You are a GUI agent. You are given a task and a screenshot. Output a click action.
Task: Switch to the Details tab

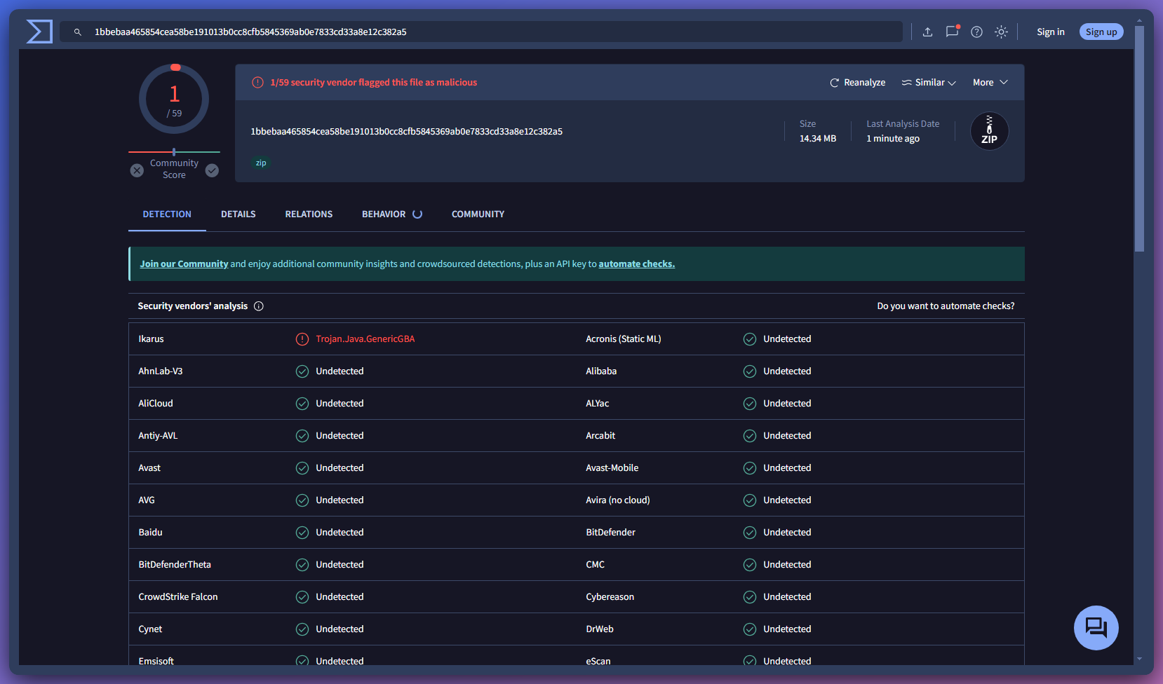(x=238, y=214)
